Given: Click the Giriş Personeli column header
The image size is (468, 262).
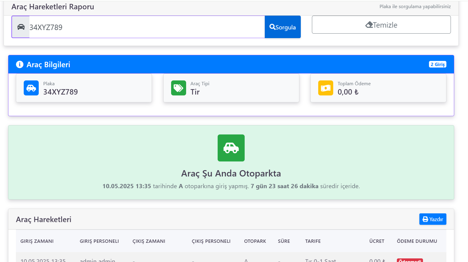Looking at the screenshot, I should 99,241.
